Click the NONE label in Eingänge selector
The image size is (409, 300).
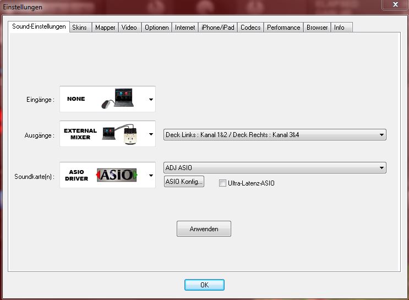pos(76,99)
